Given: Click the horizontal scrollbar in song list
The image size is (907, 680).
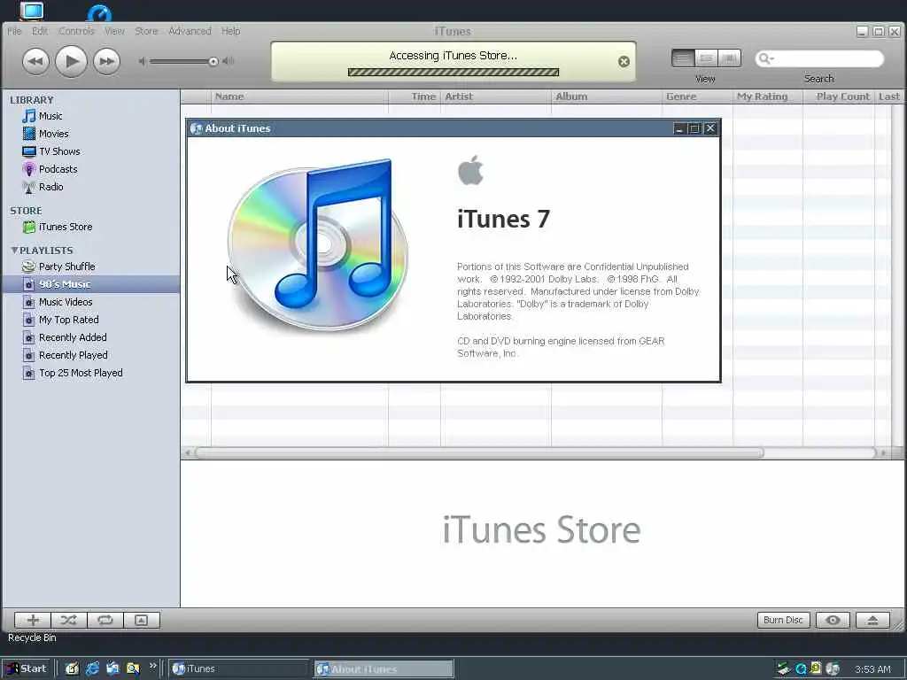Looking at the screenshot, I should pyautogui.click(x=479, y=452).
